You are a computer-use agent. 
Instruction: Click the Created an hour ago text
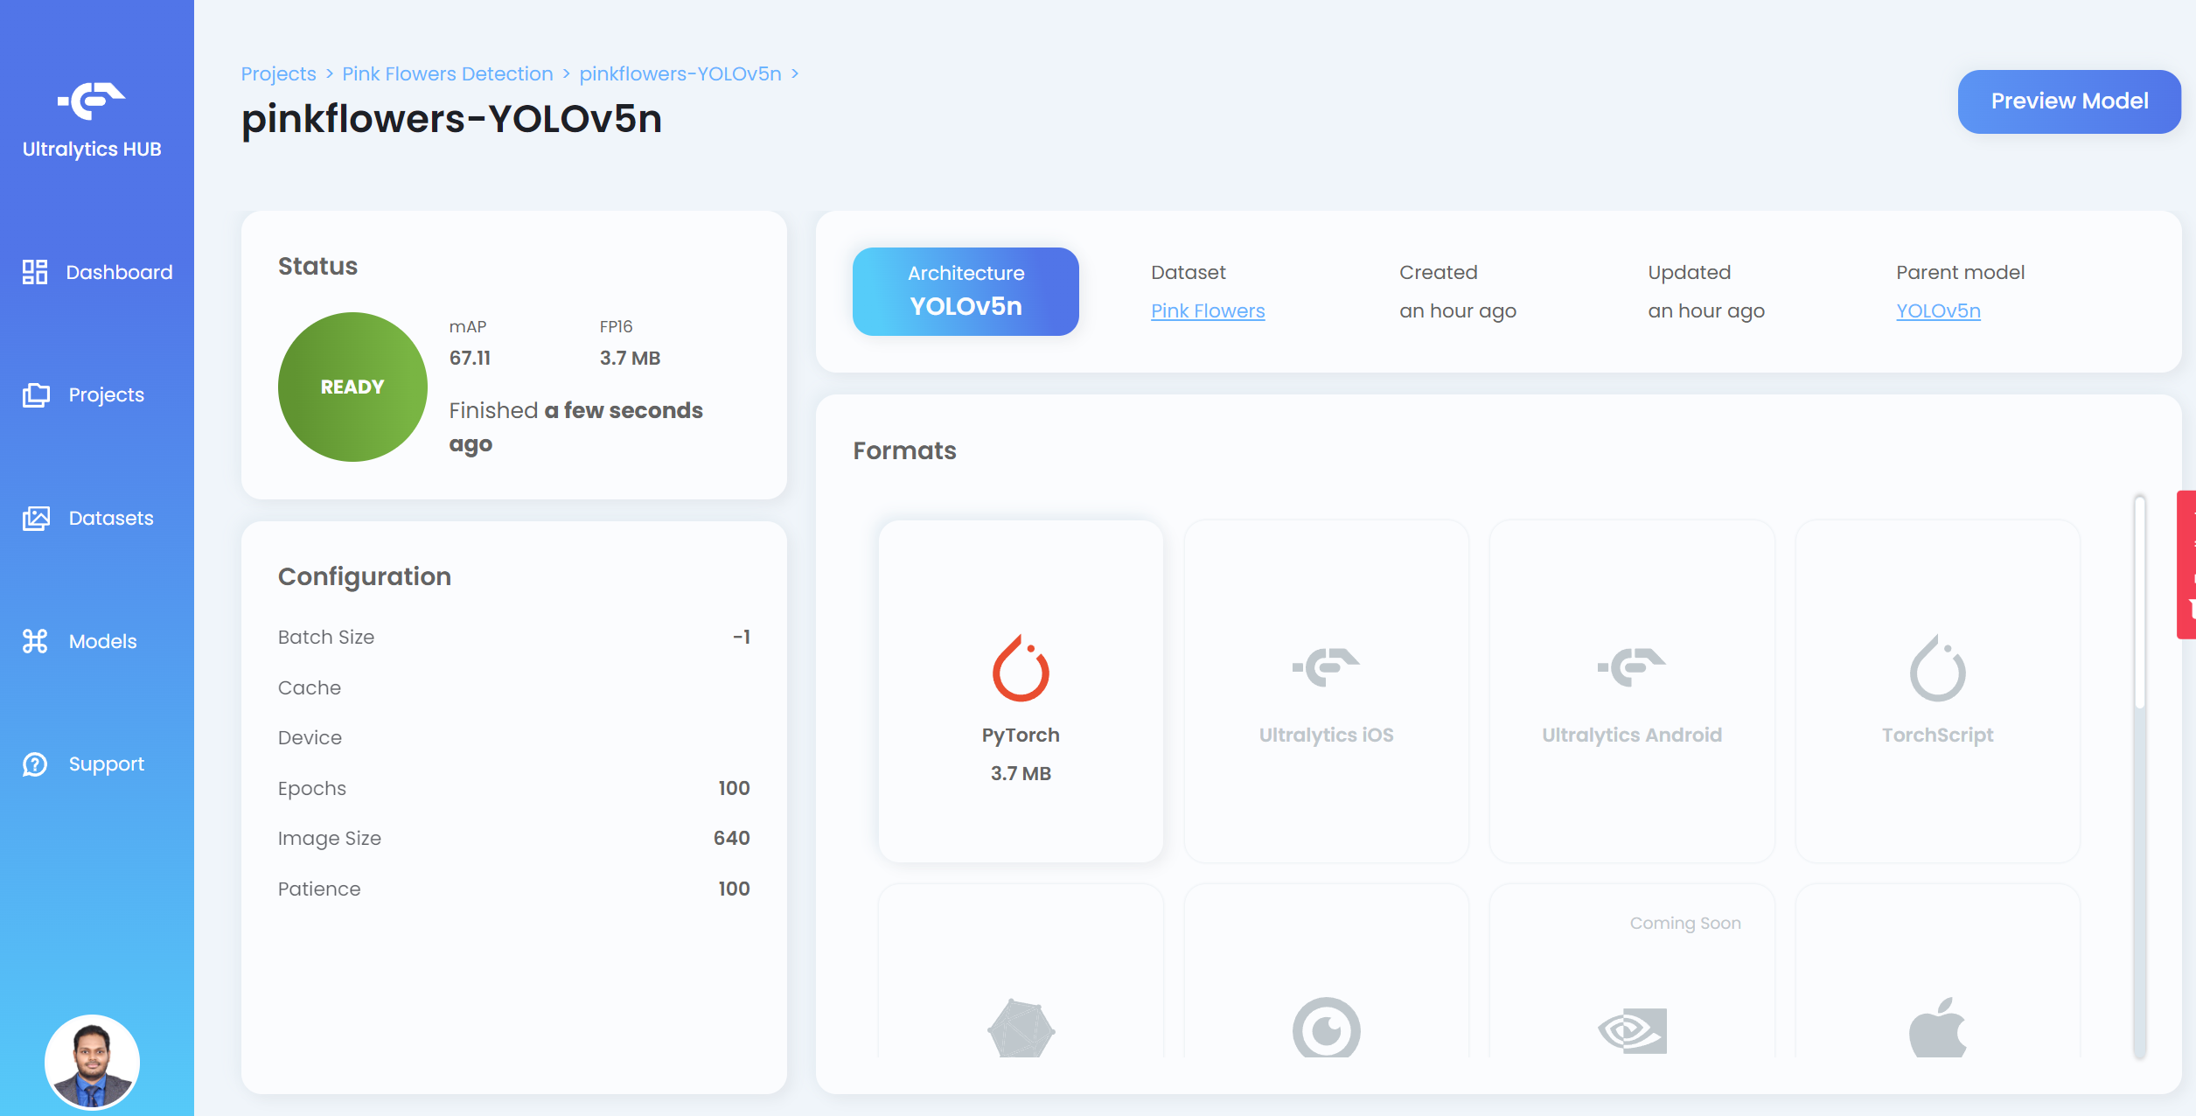coord(1458,310)
